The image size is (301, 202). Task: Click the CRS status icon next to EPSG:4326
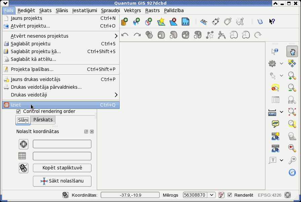click(x=288, y=195)
